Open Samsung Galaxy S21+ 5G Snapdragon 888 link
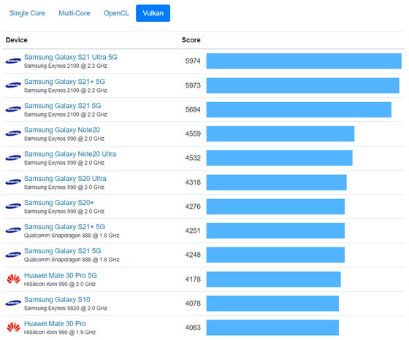The height and width of the screenshot is (340, 409). (x=64, y=227)
